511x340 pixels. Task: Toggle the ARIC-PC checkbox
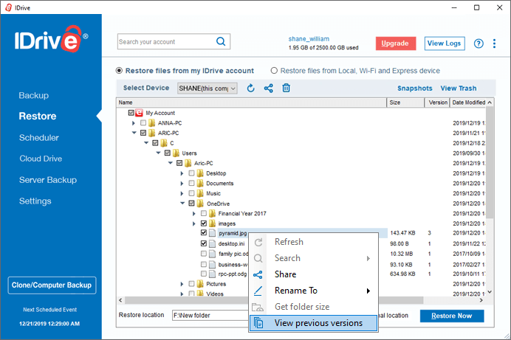143,133
